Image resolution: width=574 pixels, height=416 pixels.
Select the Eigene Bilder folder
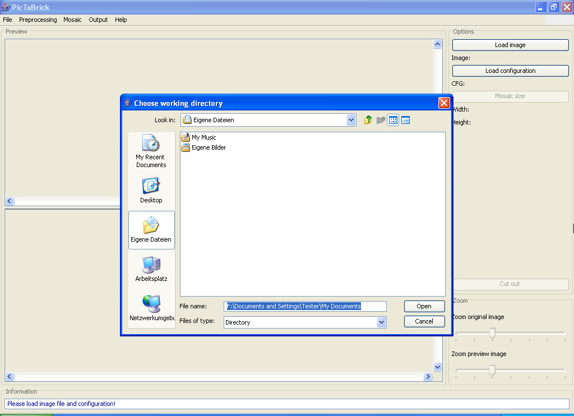coord(204,147)
